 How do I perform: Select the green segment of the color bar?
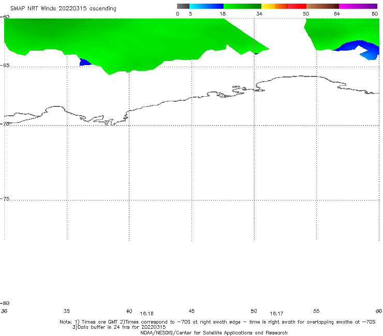pos(242,6)
